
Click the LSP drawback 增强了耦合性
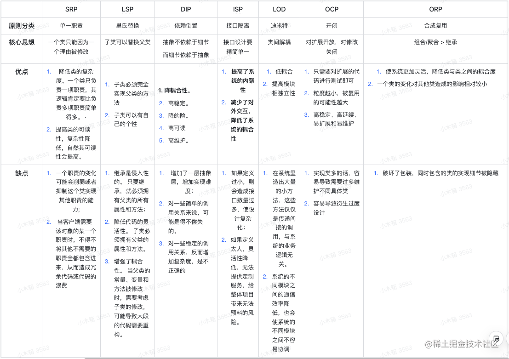pos(132,298)
